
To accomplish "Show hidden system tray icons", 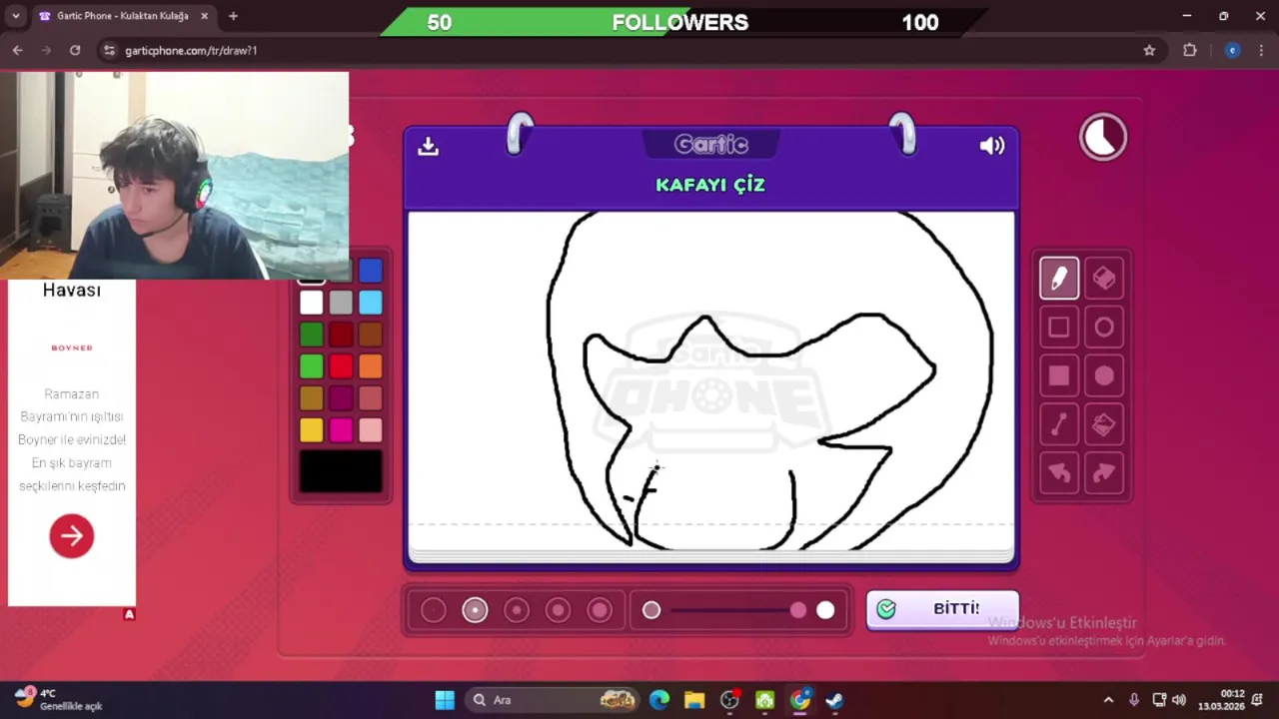I will pyautogui.click(x=1108, y=700).
